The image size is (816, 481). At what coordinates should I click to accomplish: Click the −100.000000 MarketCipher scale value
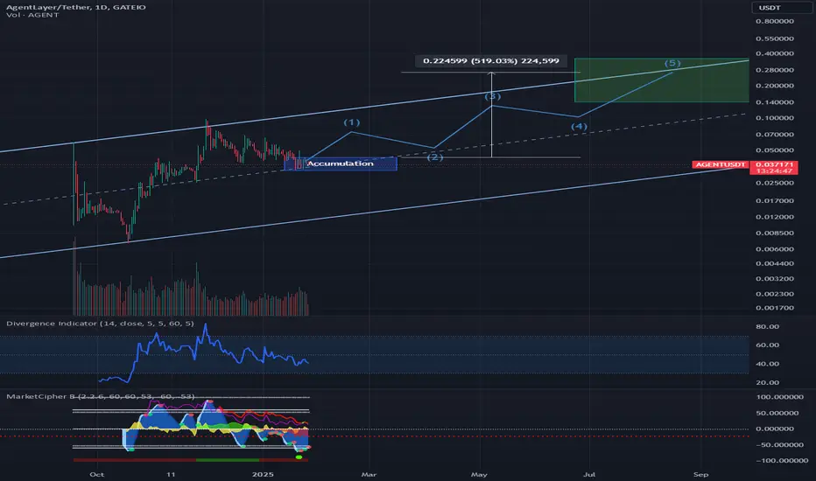(x=782, y=461)
